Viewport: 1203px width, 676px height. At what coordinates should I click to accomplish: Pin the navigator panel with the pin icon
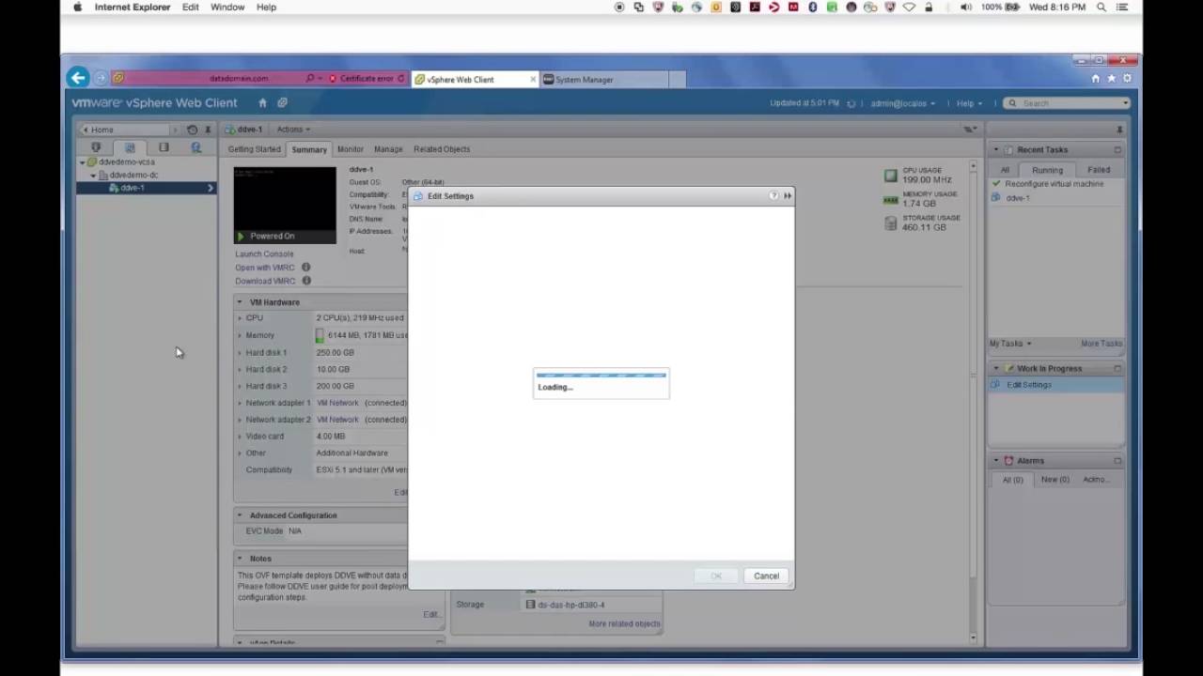pos(208,130)
